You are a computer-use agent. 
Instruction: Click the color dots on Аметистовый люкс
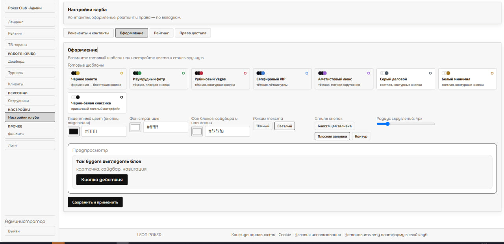322,73
